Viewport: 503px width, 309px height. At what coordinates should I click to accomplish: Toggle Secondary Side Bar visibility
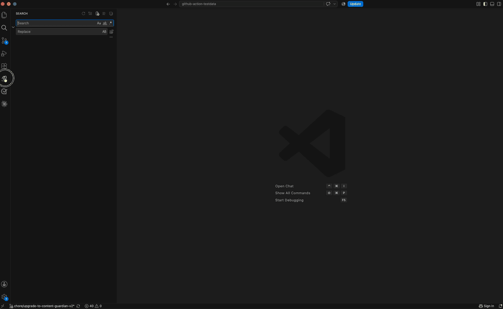point(499,4)
